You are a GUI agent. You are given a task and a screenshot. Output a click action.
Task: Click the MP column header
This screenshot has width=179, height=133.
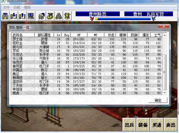tap(96, 35)
